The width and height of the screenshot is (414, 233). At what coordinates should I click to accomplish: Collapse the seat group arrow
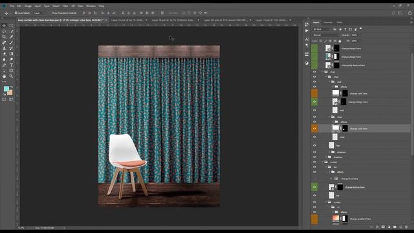pos(329,82)
